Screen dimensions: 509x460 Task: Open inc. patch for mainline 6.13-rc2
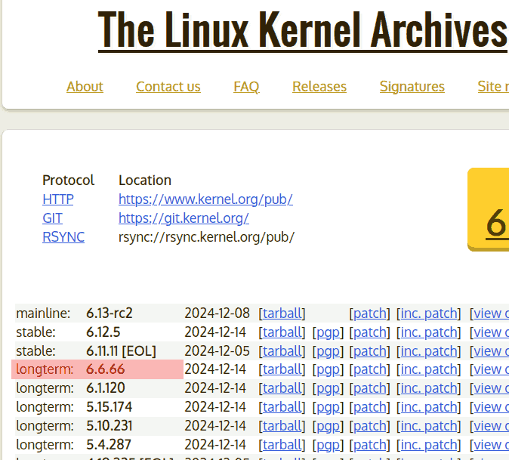pos(429,313)
